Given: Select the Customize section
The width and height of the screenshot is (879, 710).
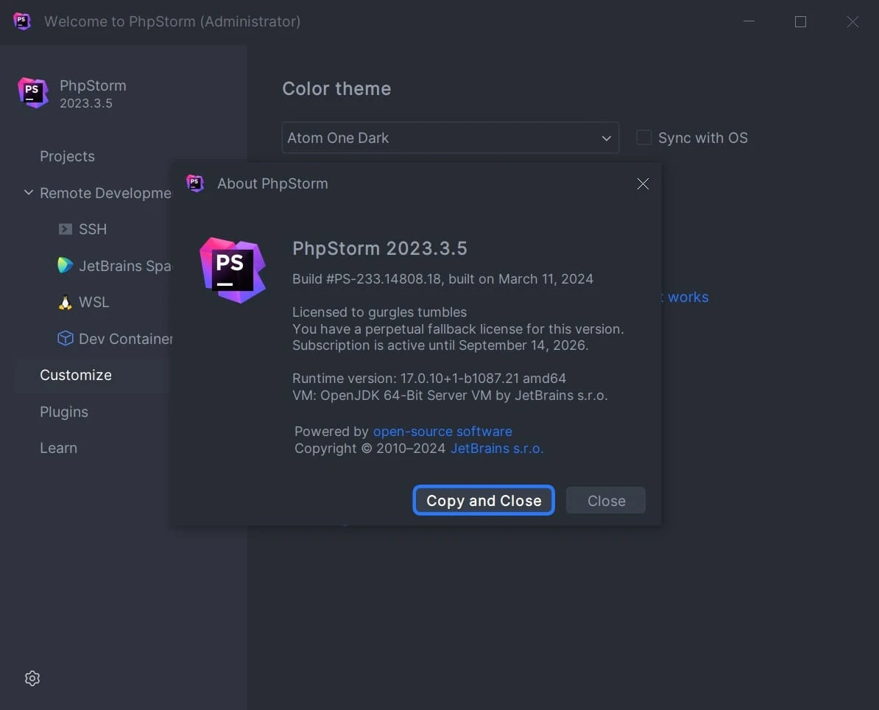Looking at the screenshot, I should pyautogui.click(x=76, y=375).
